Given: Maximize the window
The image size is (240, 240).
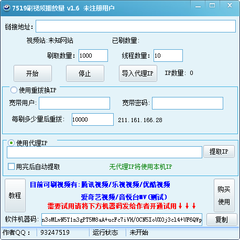Looking at the screenshot, I should click(x=212, y=6).
